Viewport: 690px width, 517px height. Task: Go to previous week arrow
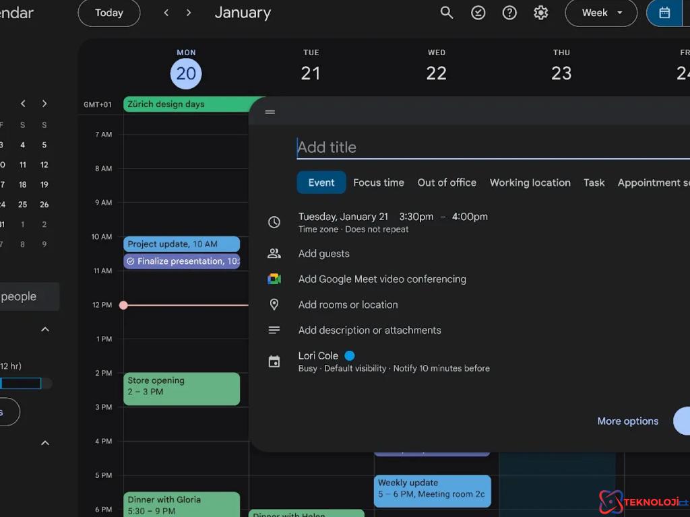(166, 13)
